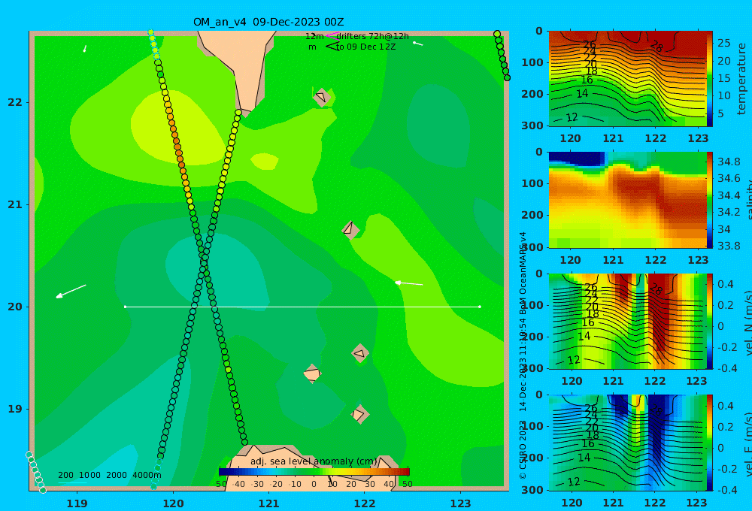Open the northward velocity section plot
The height and width of the screenshot is (511, 752).
(x=627, y=321)
